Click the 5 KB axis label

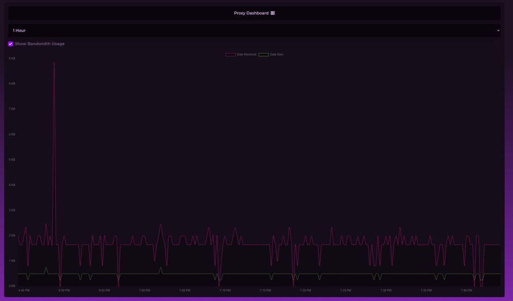(12, 160)
